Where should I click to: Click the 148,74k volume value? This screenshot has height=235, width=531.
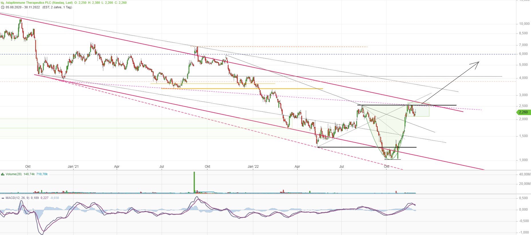29,174
